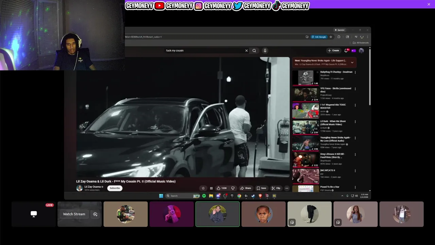This screenshot has height=245, width=435.
Task: Click the YouTube search magnifier button
Action: click(x=254, y=51)
